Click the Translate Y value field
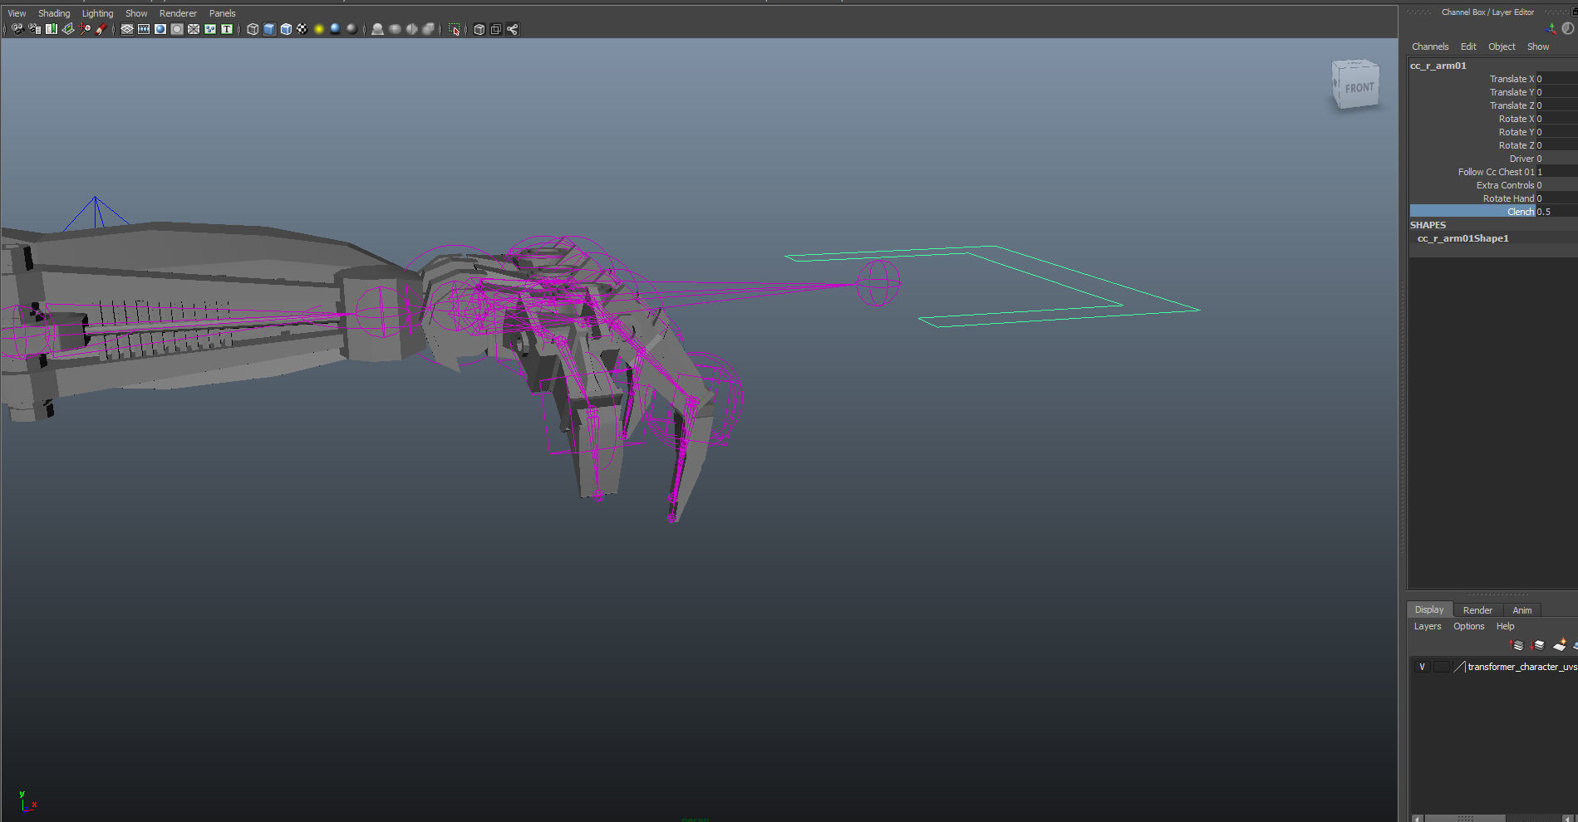The image size is (1578, 822). (x=1556, y=92)
